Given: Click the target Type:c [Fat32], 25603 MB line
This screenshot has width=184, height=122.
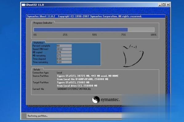Looking at the screenshot, I should tap(73, 82).
